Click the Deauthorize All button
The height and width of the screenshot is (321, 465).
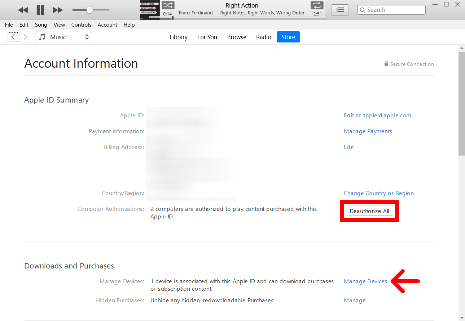[x=369, y=211]
